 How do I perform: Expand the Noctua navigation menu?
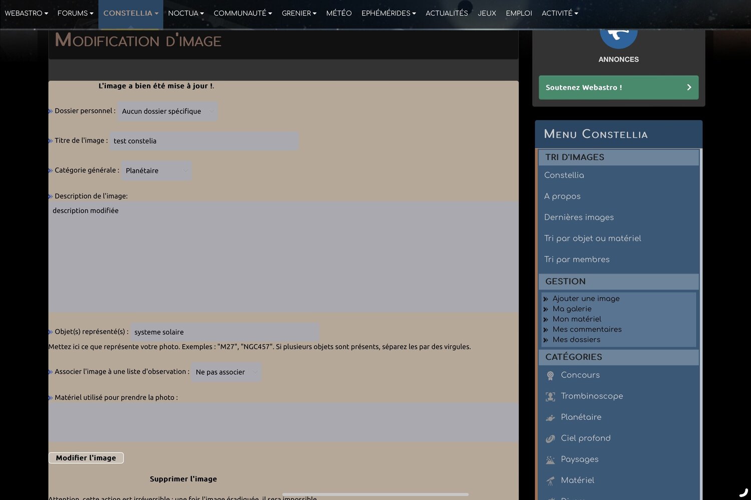(186, 13)
